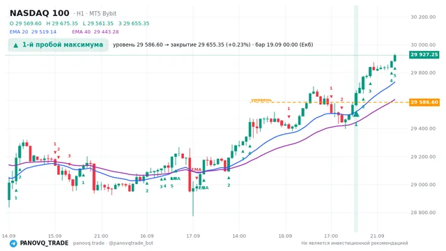Click the breakout description starting "уровень 29 586.60"

(x=213, y=45)
